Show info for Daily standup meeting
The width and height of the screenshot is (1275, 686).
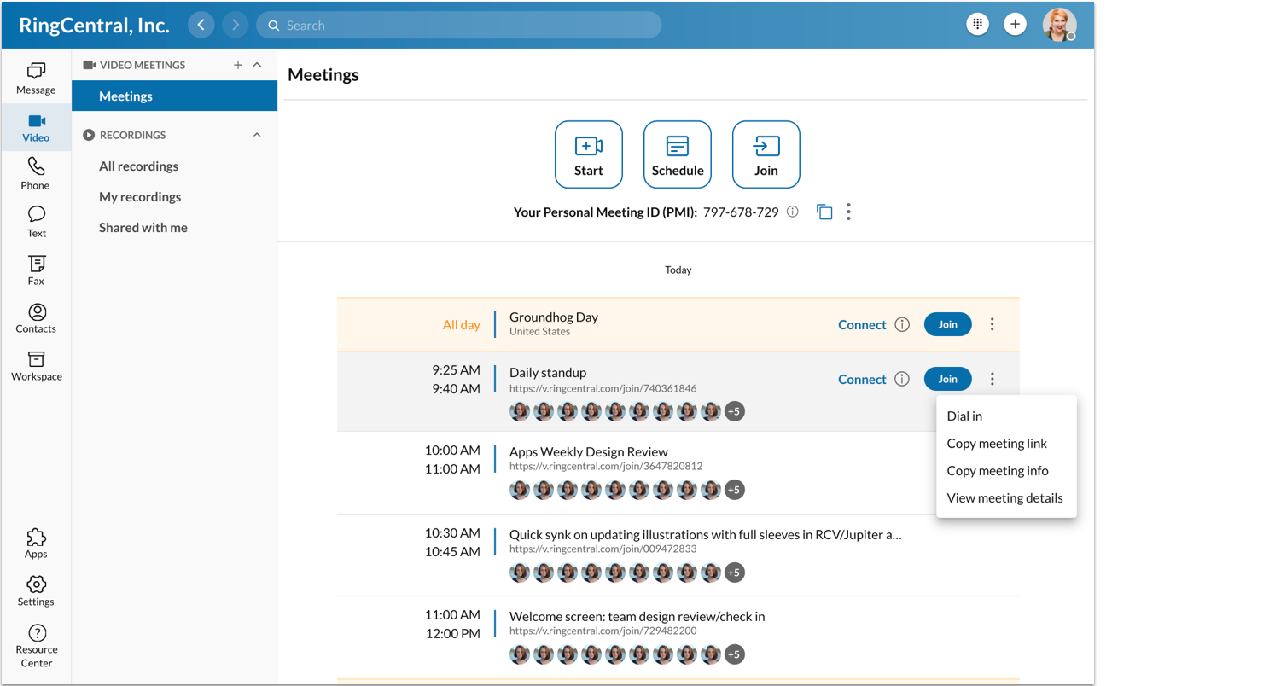point(902,380)
